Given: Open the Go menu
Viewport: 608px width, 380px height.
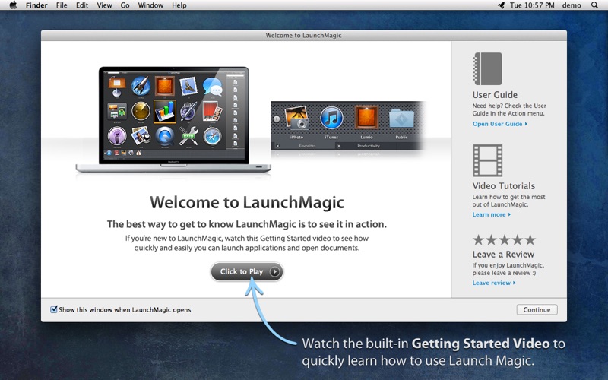Looking at the screenshot, I should (x=125, y=5).
